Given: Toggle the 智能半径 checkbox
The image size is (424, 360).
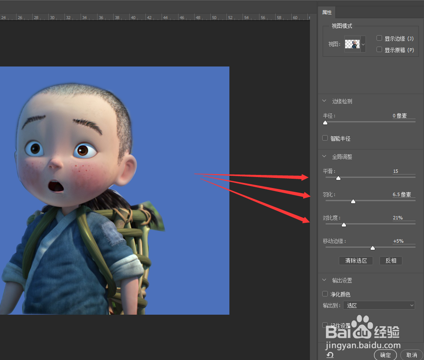Looking at the screenshot, I should coord(325,138).
